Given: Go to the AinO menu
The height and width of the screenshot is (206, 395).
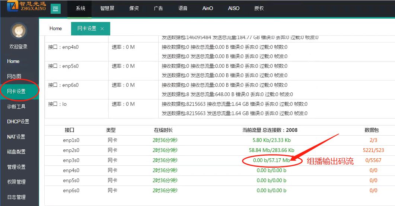Looking at the screenshot, I should point(208,9).
